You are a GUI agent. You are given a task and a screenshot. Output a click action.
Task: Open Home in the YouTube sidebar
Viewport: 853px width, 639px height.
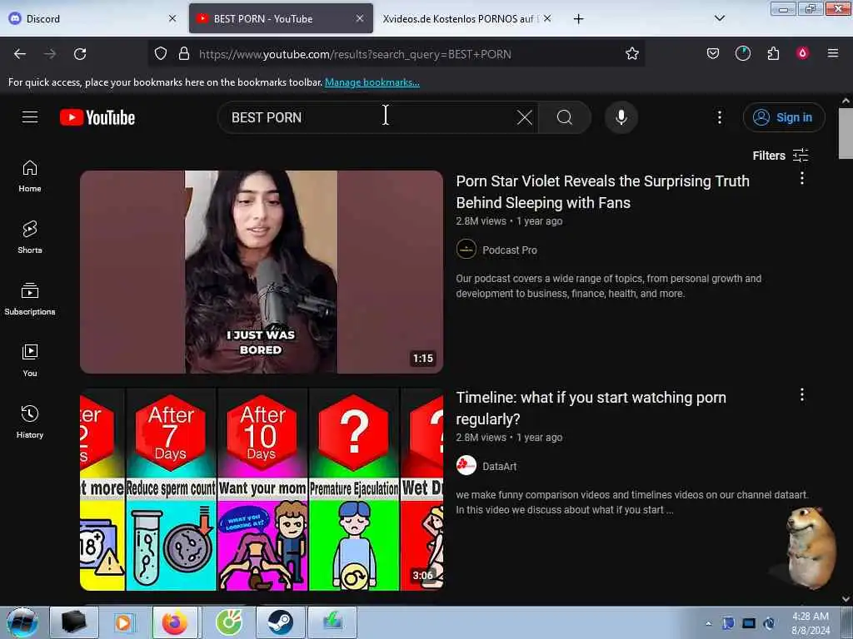pyautogui.click(x=30, y=176)
